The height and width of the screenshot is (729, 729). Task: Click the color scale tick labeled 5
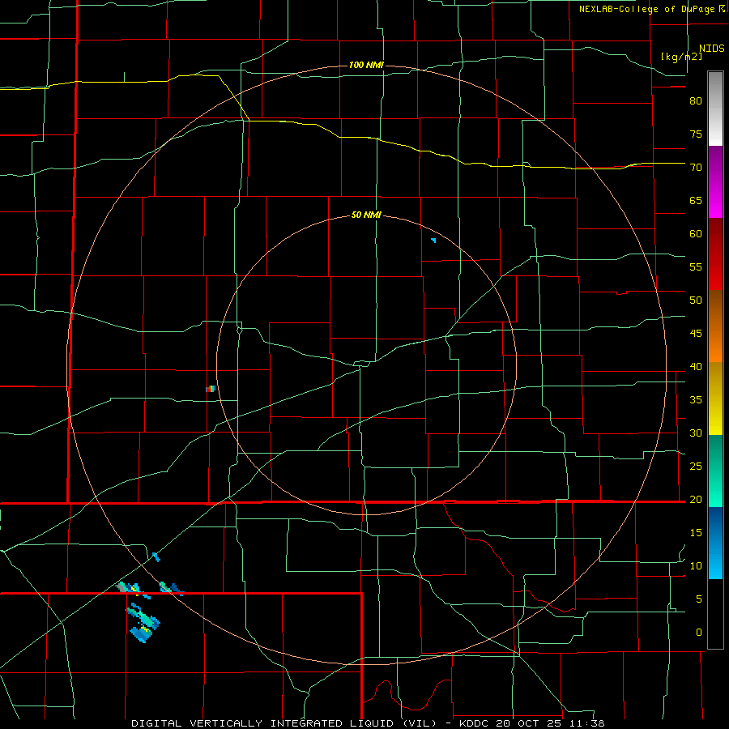699,599
